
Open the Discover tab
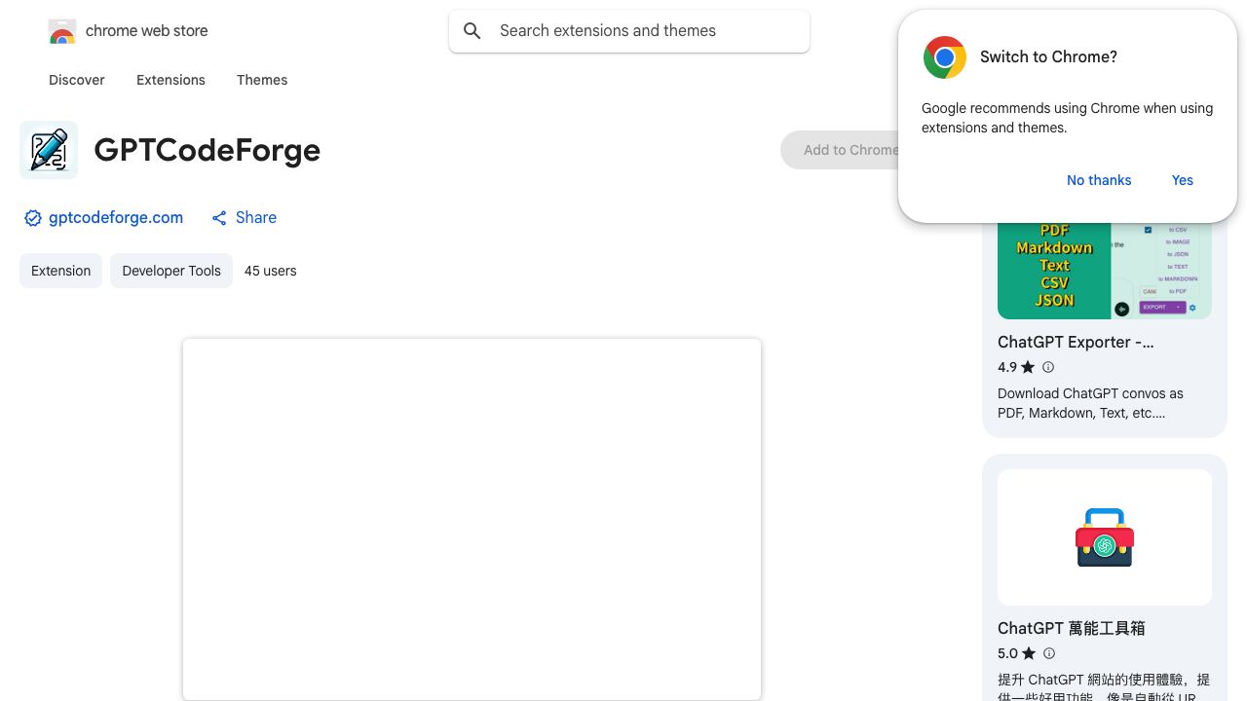pos(77,80)
